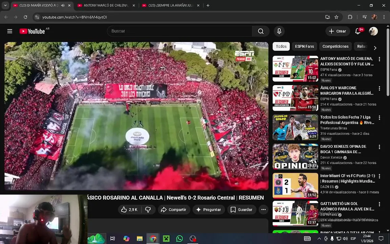Screen dimensions: 390x244
Task: Open the YouTube hamburger guide menu
Action: tap(10, 31)
